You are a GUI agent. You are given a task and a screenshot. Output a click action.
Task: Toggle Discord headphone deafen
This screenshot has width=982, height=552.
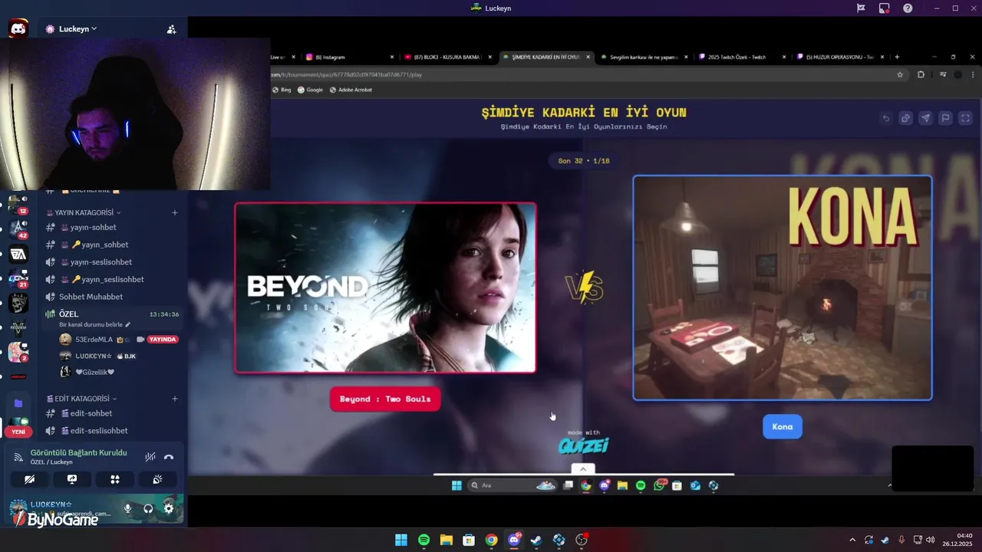click(x=148, y=508)
